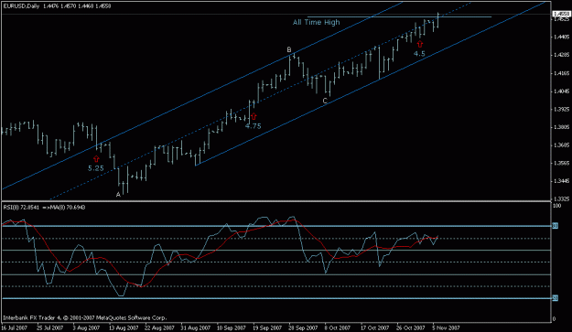The width and height of the screenshot is (572, 332).
Task: Click the '8 Oct 2007' date label
Action: 338,327
